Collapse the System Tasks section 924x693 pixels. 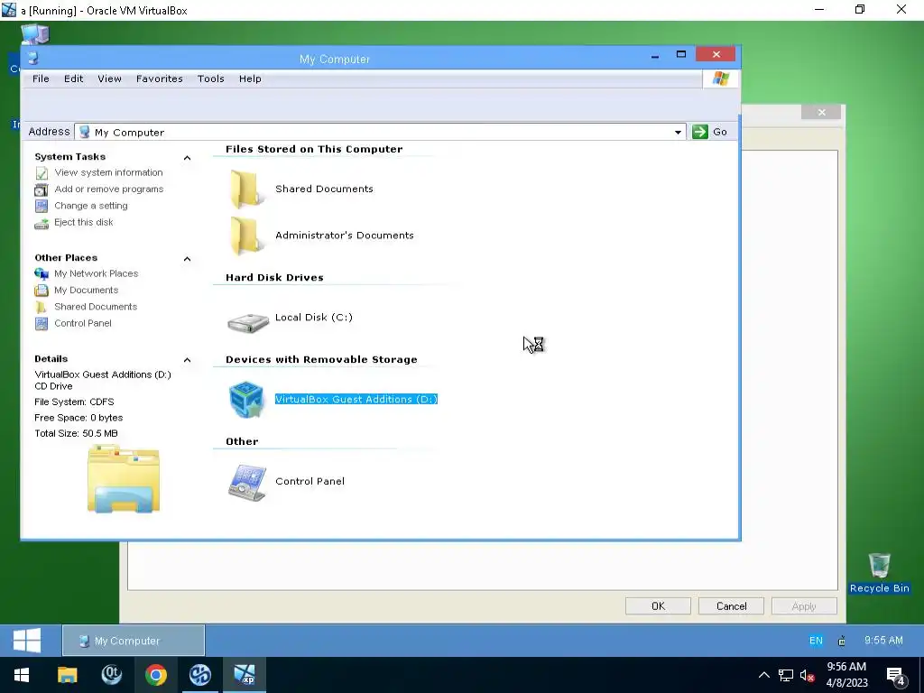[187, 157]
